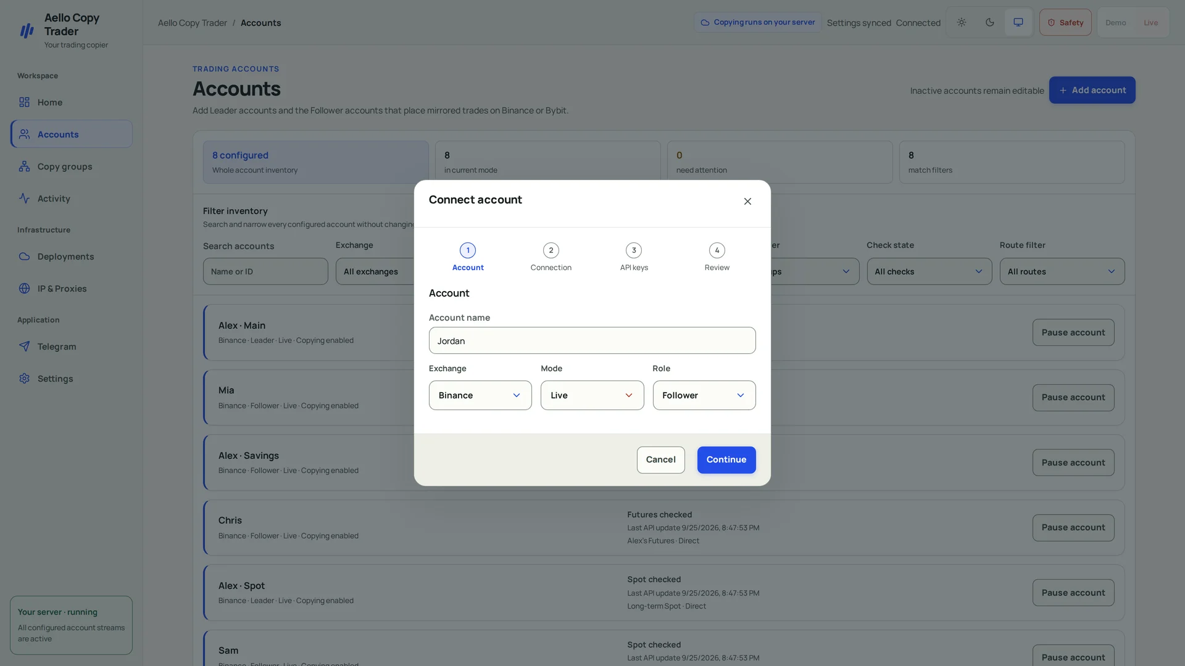Click the Futures checked label for Chris
Image resolution: width=1185 pixels, height=666 pixels.
tap(659, 515)
